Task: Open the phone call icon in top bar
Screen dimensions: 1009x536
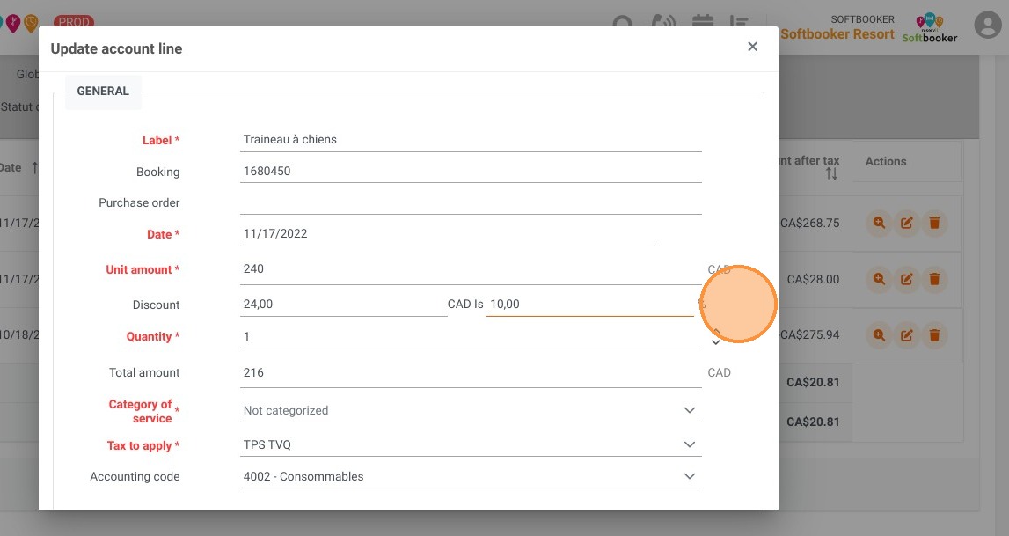Action: tap(663, 21)
